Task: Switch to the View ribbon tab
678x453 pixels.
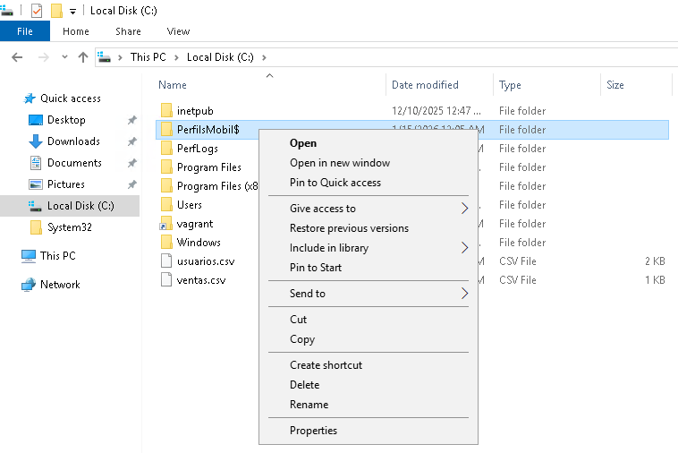Action: coord(178,31)
